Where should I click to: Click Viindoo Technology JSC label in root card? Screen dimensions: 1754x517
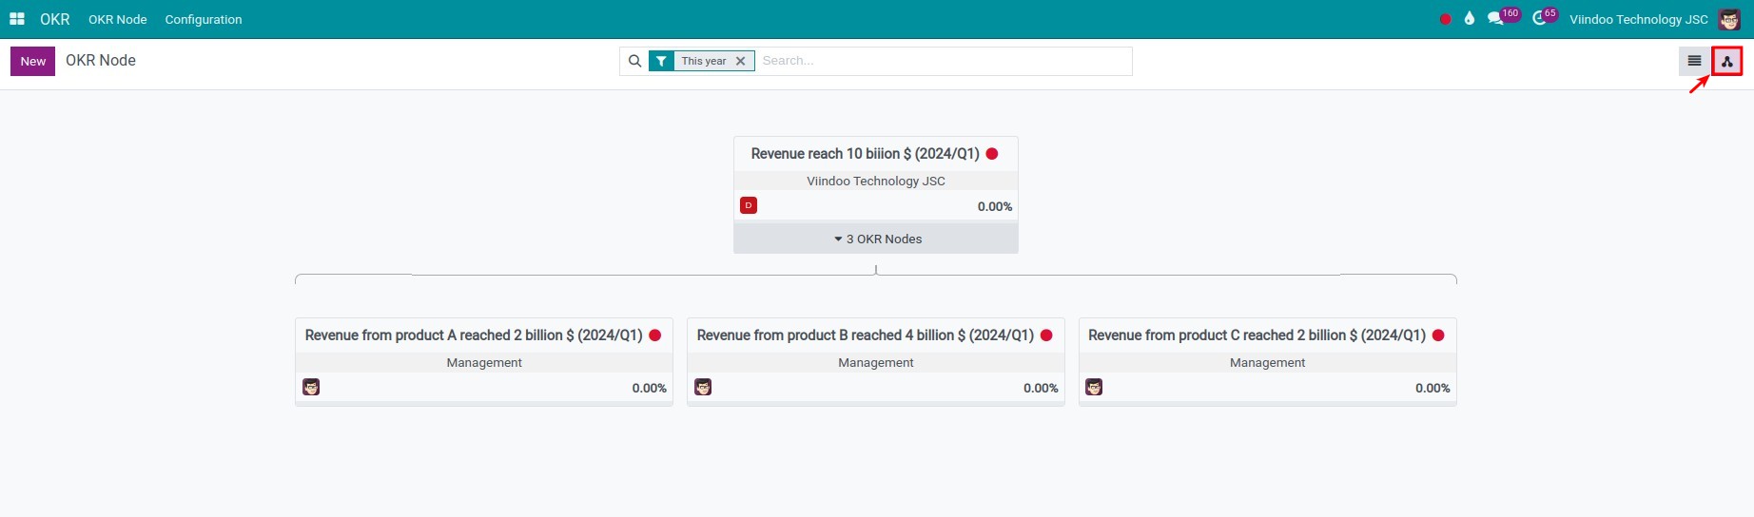point(876,181)
